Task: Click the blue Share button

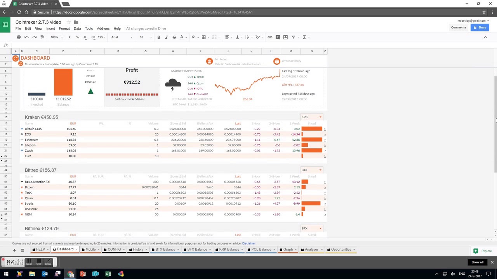Action: 480,28
